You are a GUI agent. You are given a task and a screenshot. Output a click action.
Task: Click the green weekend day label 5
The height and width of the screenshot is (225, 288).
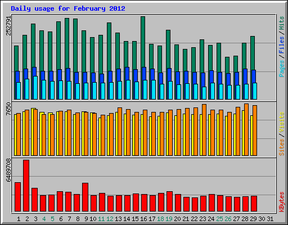coord(52,219)
